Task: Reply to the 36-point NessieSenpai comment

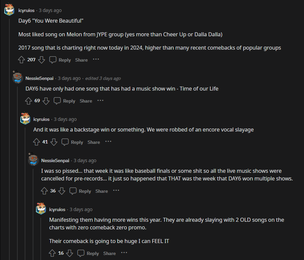Action: tap(80, 191)
